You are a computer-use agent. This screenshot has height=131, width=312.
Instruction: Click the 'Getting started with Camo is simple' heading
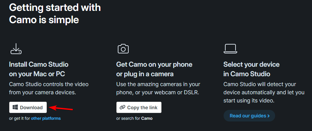(x=55, y=14)
